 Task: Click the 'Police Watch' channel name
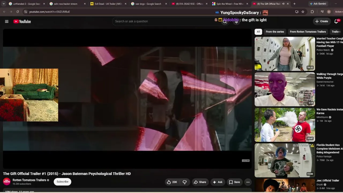point(323,50)
